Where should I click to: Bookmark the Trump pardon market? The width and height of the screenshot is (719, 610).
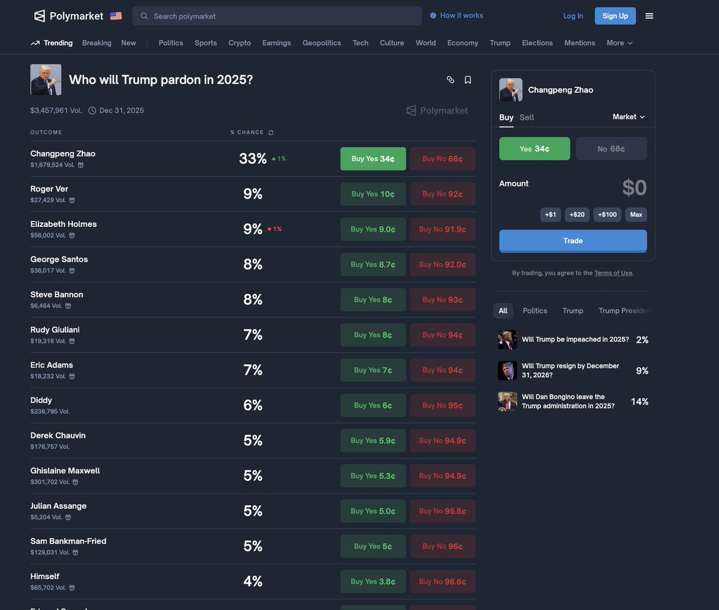point(468,80)
